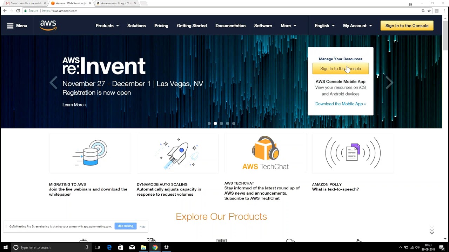Click the Task View taskbar icon
The image size is (449, 252).
point(97,247)
